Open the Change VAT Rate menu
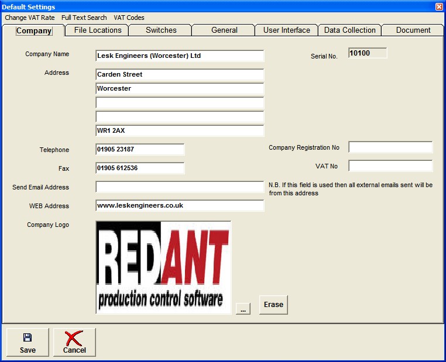 click(30, 18)
